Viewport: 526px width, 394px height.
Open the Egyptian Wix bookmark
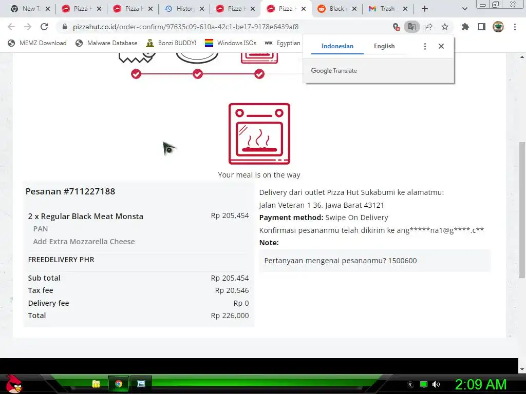click(283, 43)
